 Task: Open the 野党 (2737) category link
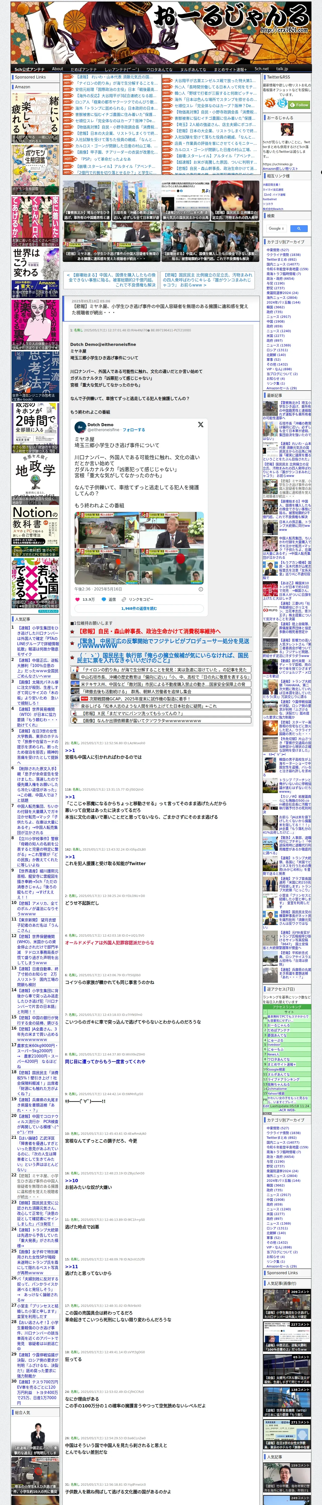[x=275, y=288]
